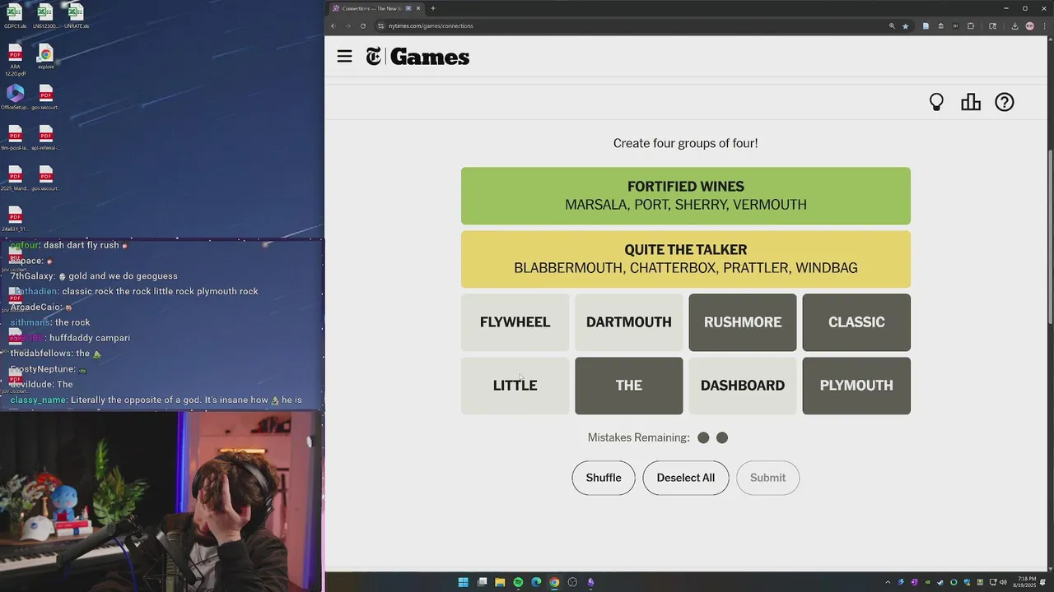Deselect the THE tile
Viewport: 1054px width, 592px height.
click(628, 386)
